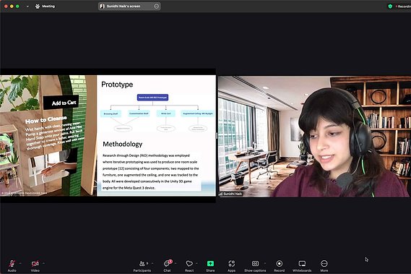Screen dimensions: 411x274
Task: Start video with the Video camera icon
Action: 35,263
